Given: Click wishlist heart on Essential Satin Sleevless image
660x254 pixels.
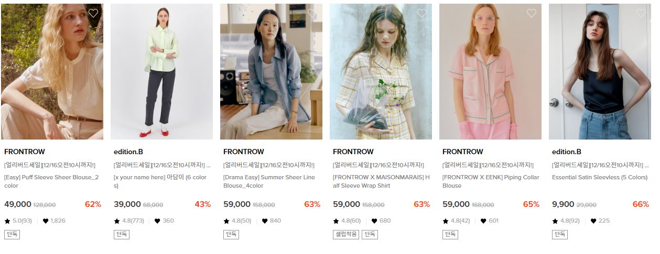Looking at the screenshot, I should pyautogui.click(x=641, y=14).
